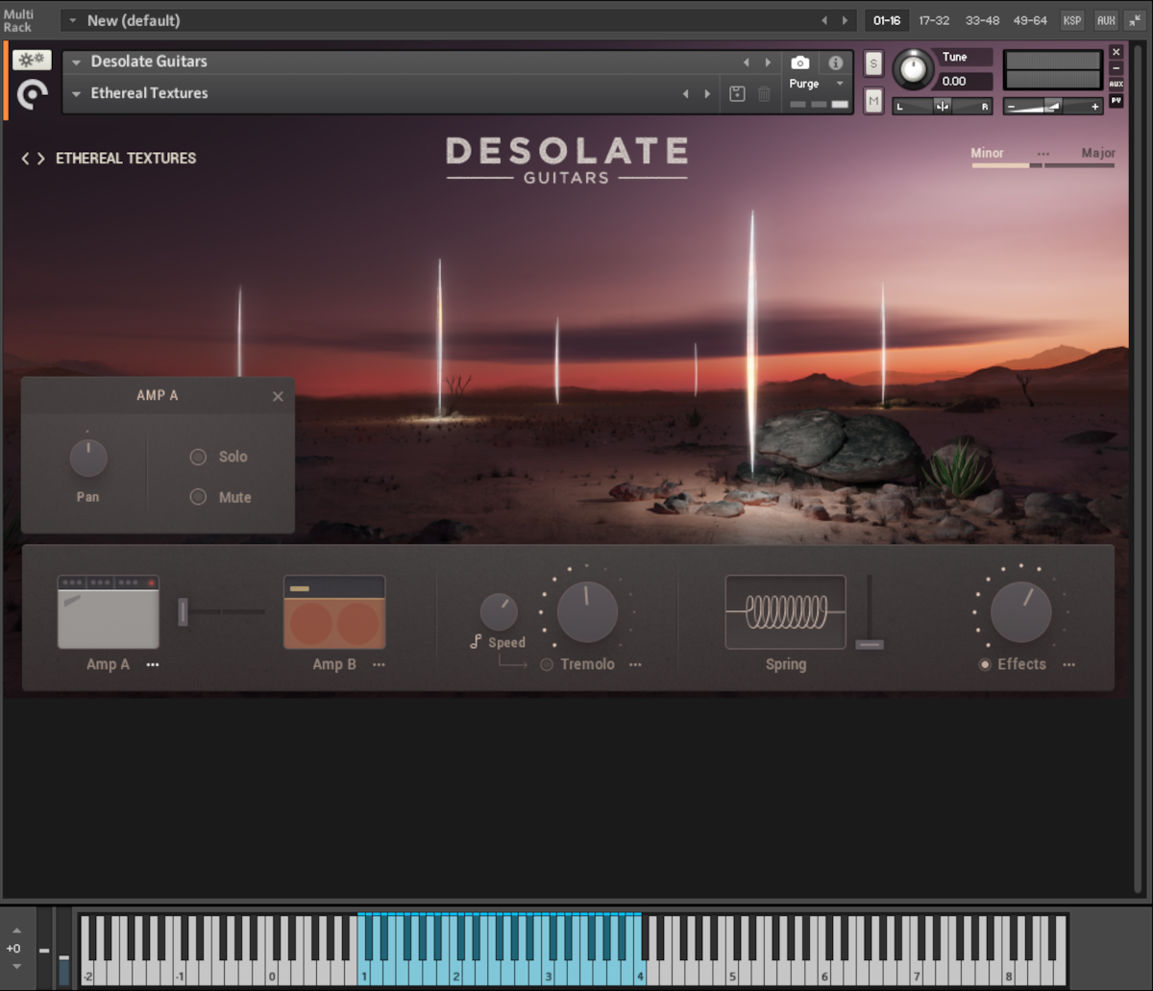Toggle the KSP multi script editor
The height and width of the screenshot is (991, 1153).
click(1071, 20)
